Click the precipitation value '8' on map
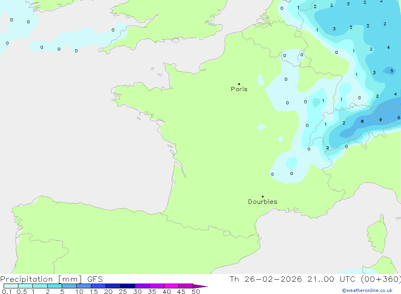Screen dimensions: 401x294 click(x=362, y=121)
